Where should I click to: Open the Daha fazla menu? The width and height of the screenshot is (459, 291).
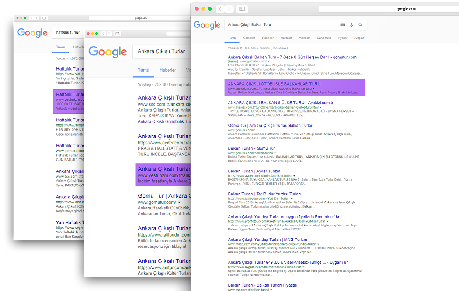pyautogui.click(x=324, y=38)
